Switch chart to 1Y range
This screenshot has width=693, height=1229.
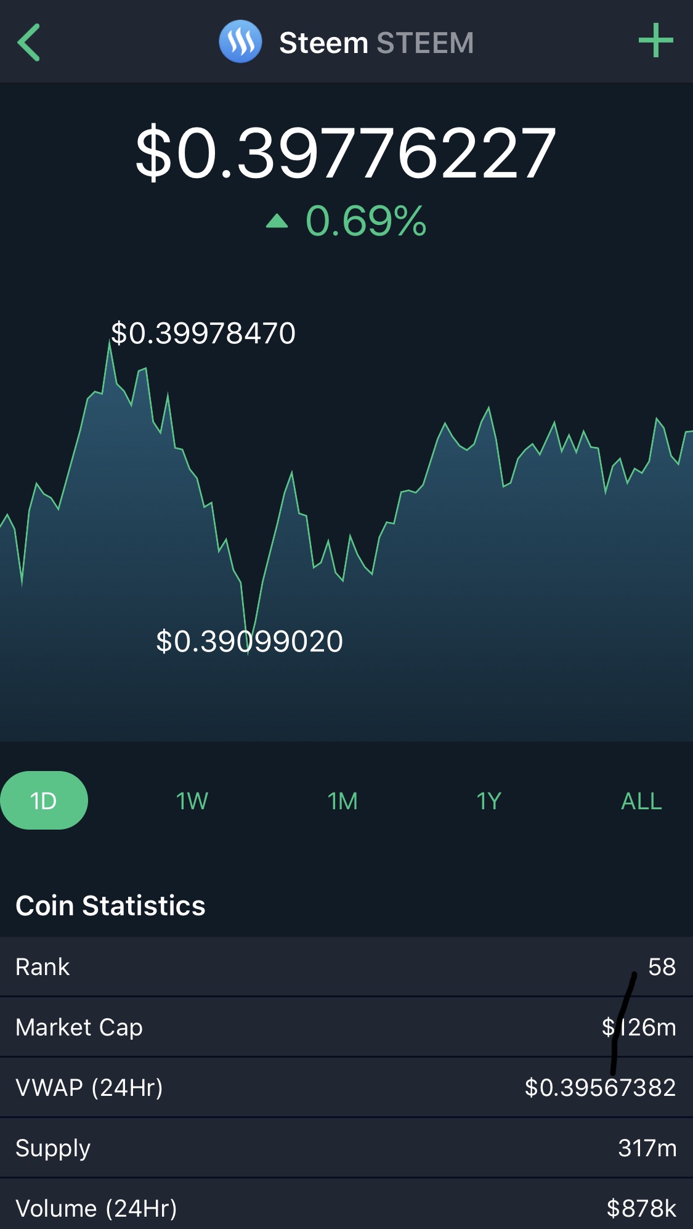[489, 801]
